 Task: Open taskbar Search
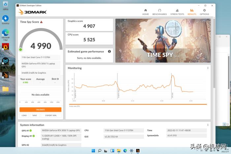point(100,151)
